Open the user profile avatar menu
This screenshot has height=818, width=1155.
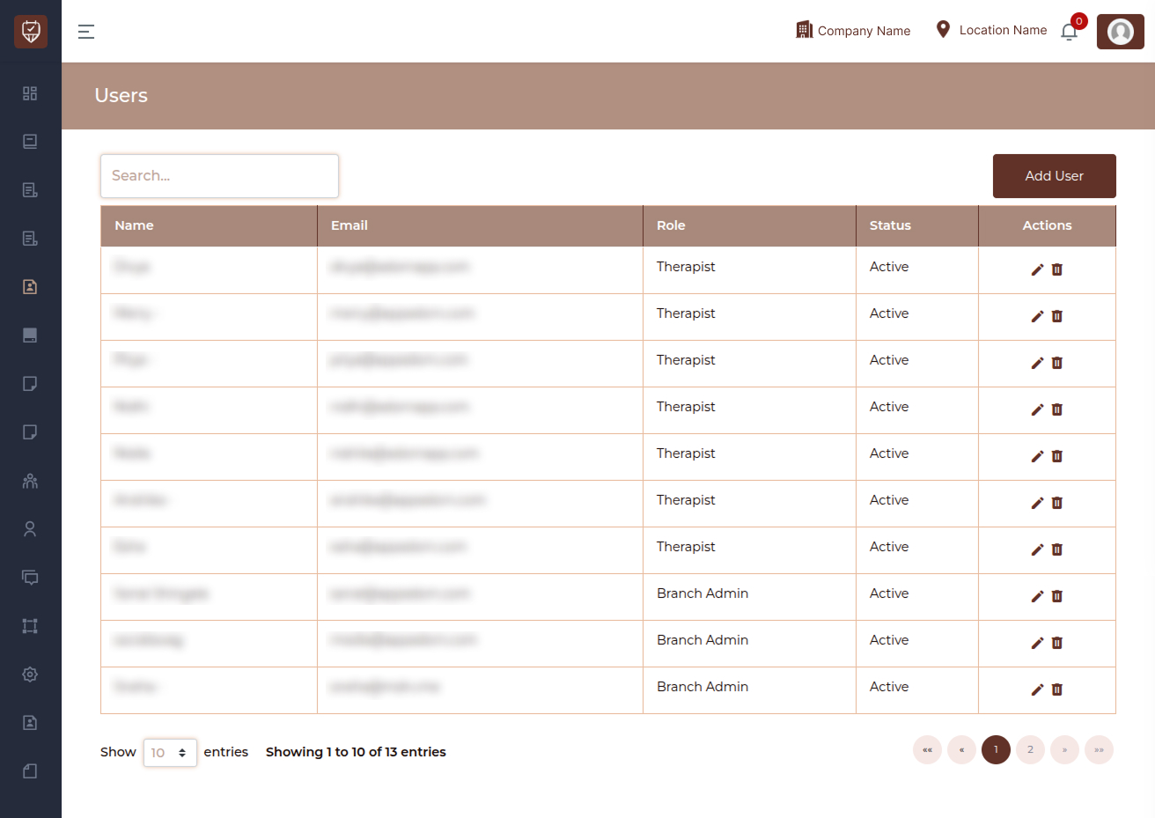[x=1120, y=32]
